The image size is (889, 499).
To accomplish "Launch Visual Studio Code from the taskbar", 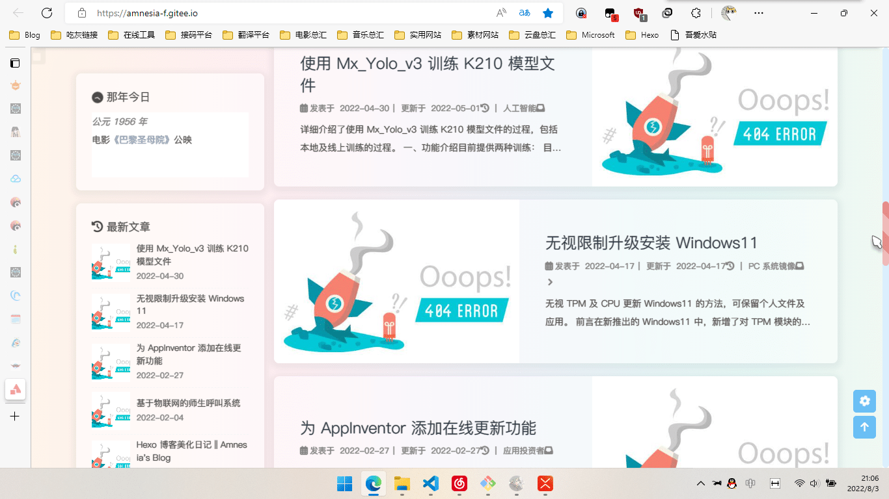I will (430, 484).
